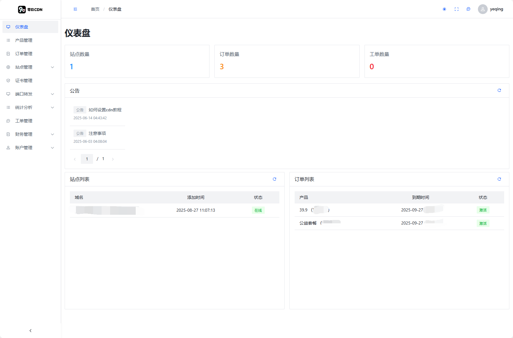Click the 零玖CDN logo

[30, 9]
